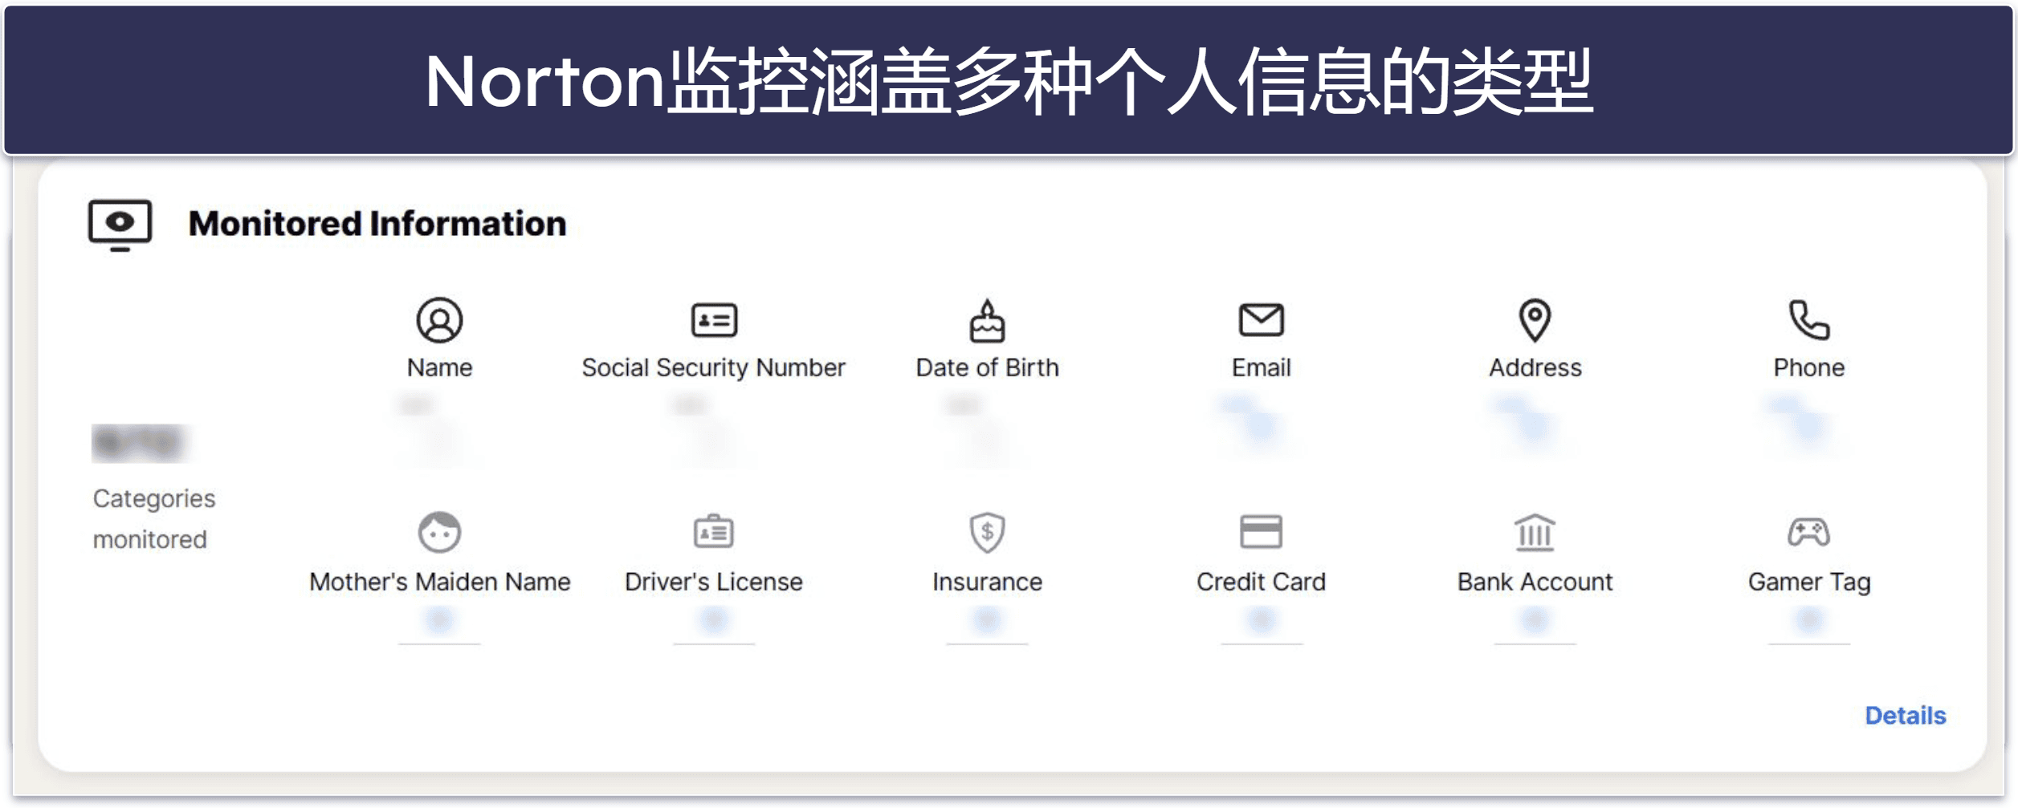
Task: Click the "Date of Birth" label
Action: click(x=987, y=367)
